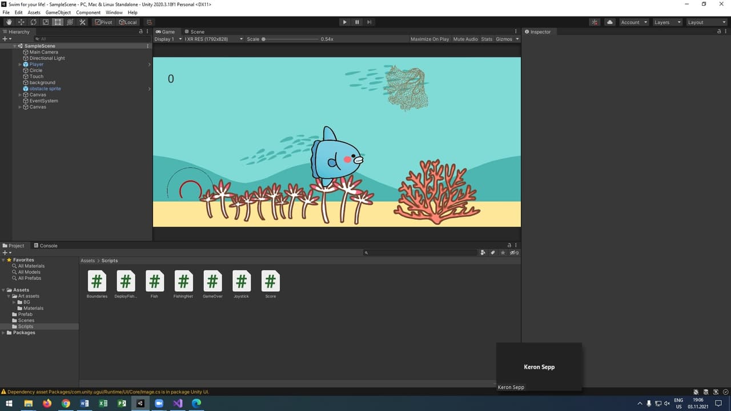Toggle Mute Audio in Game view

465,39
